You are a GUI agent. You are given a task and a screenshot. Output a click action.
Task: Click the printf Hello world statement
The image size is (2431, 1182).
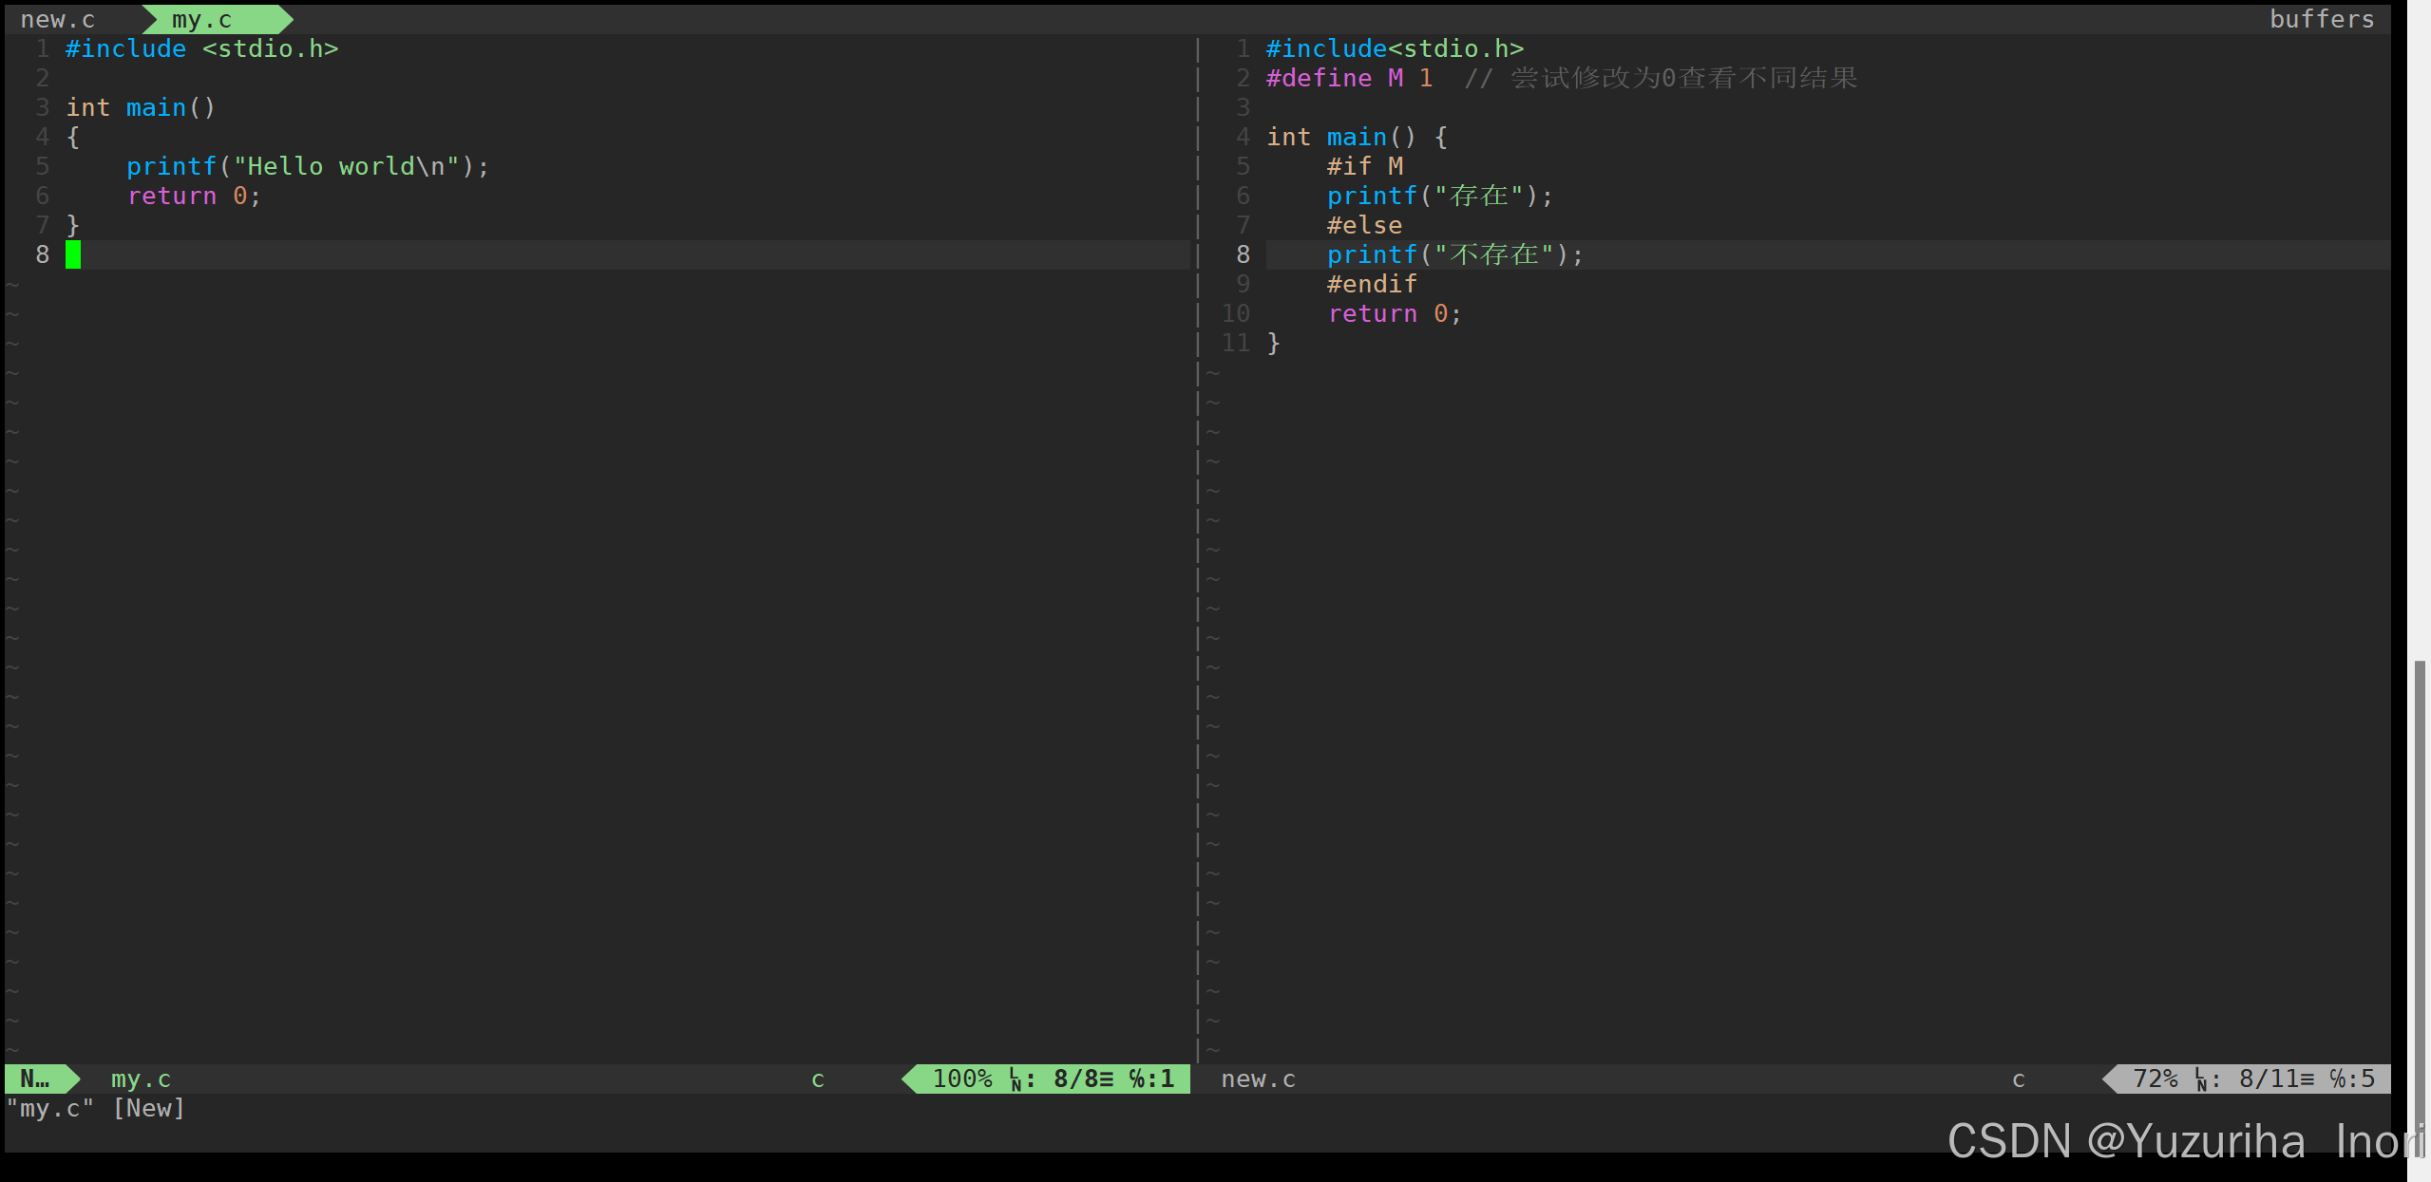307,166
